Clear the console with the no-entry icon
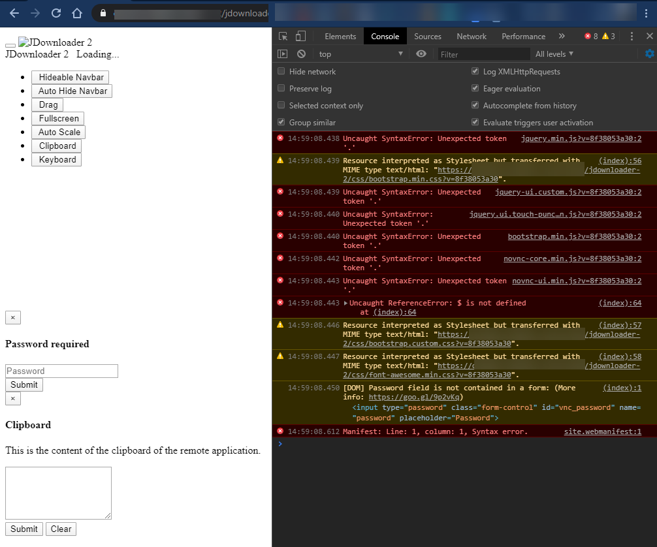Viewport: 657px width, 547px height. tap(301, 54)
